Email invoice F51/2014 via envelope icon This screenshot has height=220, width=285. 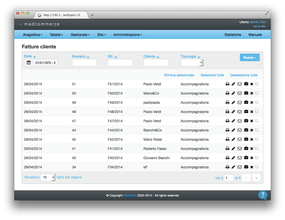(x=240, y=84)
